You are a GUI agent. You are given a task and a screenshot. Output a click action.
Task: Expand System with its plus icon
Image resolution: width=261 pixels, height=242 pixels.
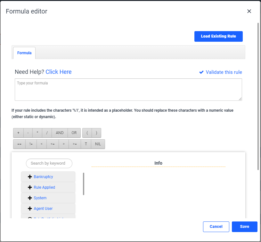(30, 198)
